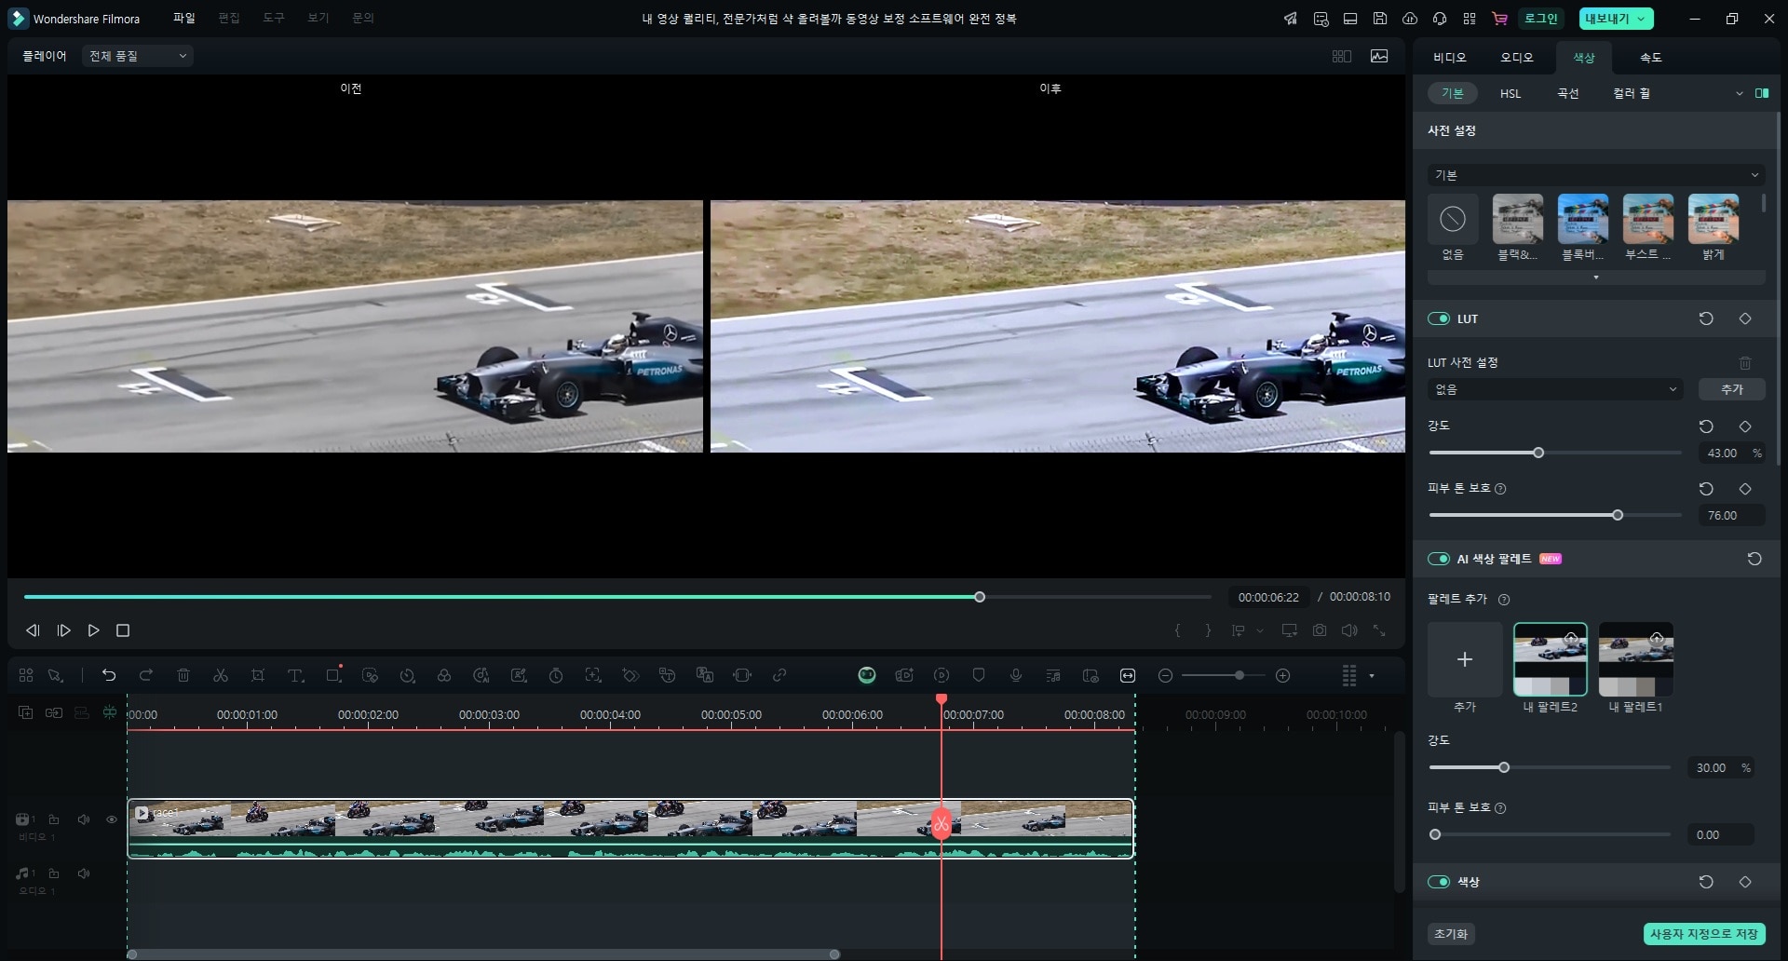Zoom out timeline with minus icon
The image size is (1788, 961).
[1165, 675]
